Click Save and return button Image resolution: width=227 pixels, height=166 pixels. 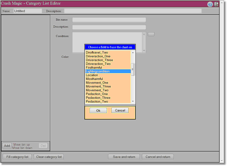click(x=124, y=157)
